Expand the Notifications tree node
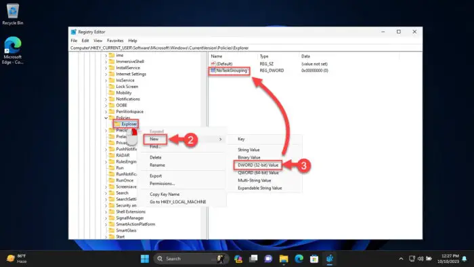This screenshot has height=267, width=474. pos(106,99)
